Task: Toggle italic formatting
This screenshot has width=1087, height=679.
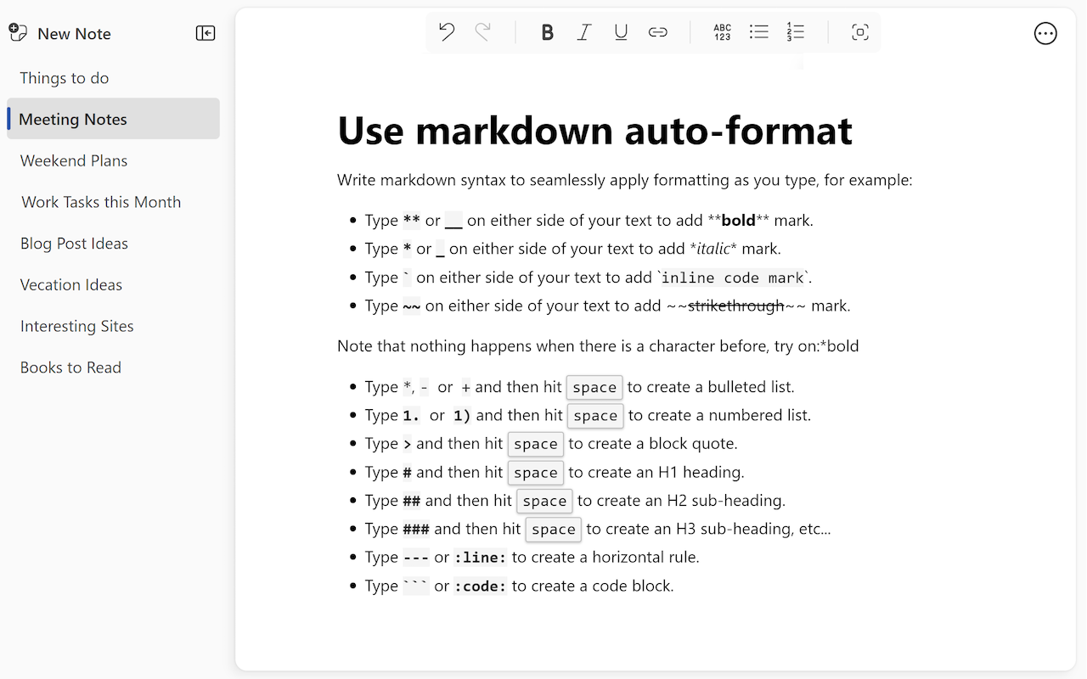Action: pyautogui.click(x=583, y=31)
